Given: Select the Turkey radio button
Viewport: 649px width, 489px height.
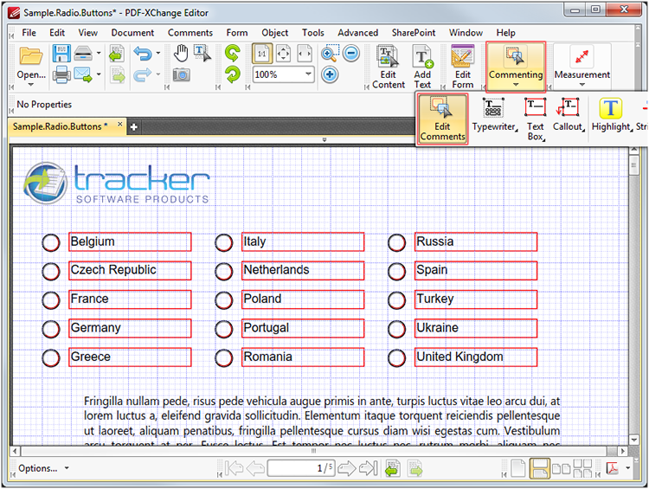Looking at the screenshot, I should pyautogui.click(x=397, y=300).
